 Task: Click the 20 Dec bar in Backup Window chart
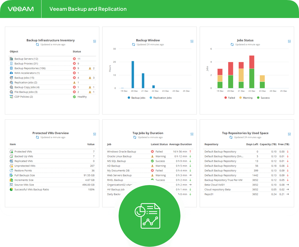pos(133,75)
